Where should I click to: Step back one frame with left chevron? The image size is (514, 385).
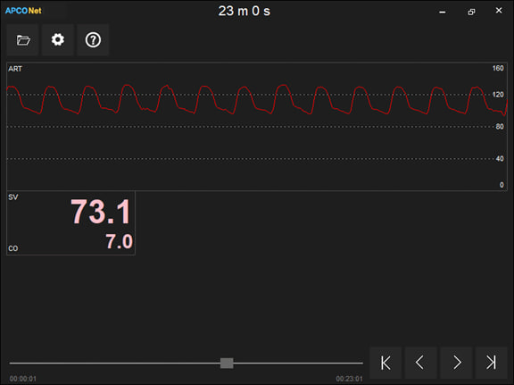click(x=421, y=363)
